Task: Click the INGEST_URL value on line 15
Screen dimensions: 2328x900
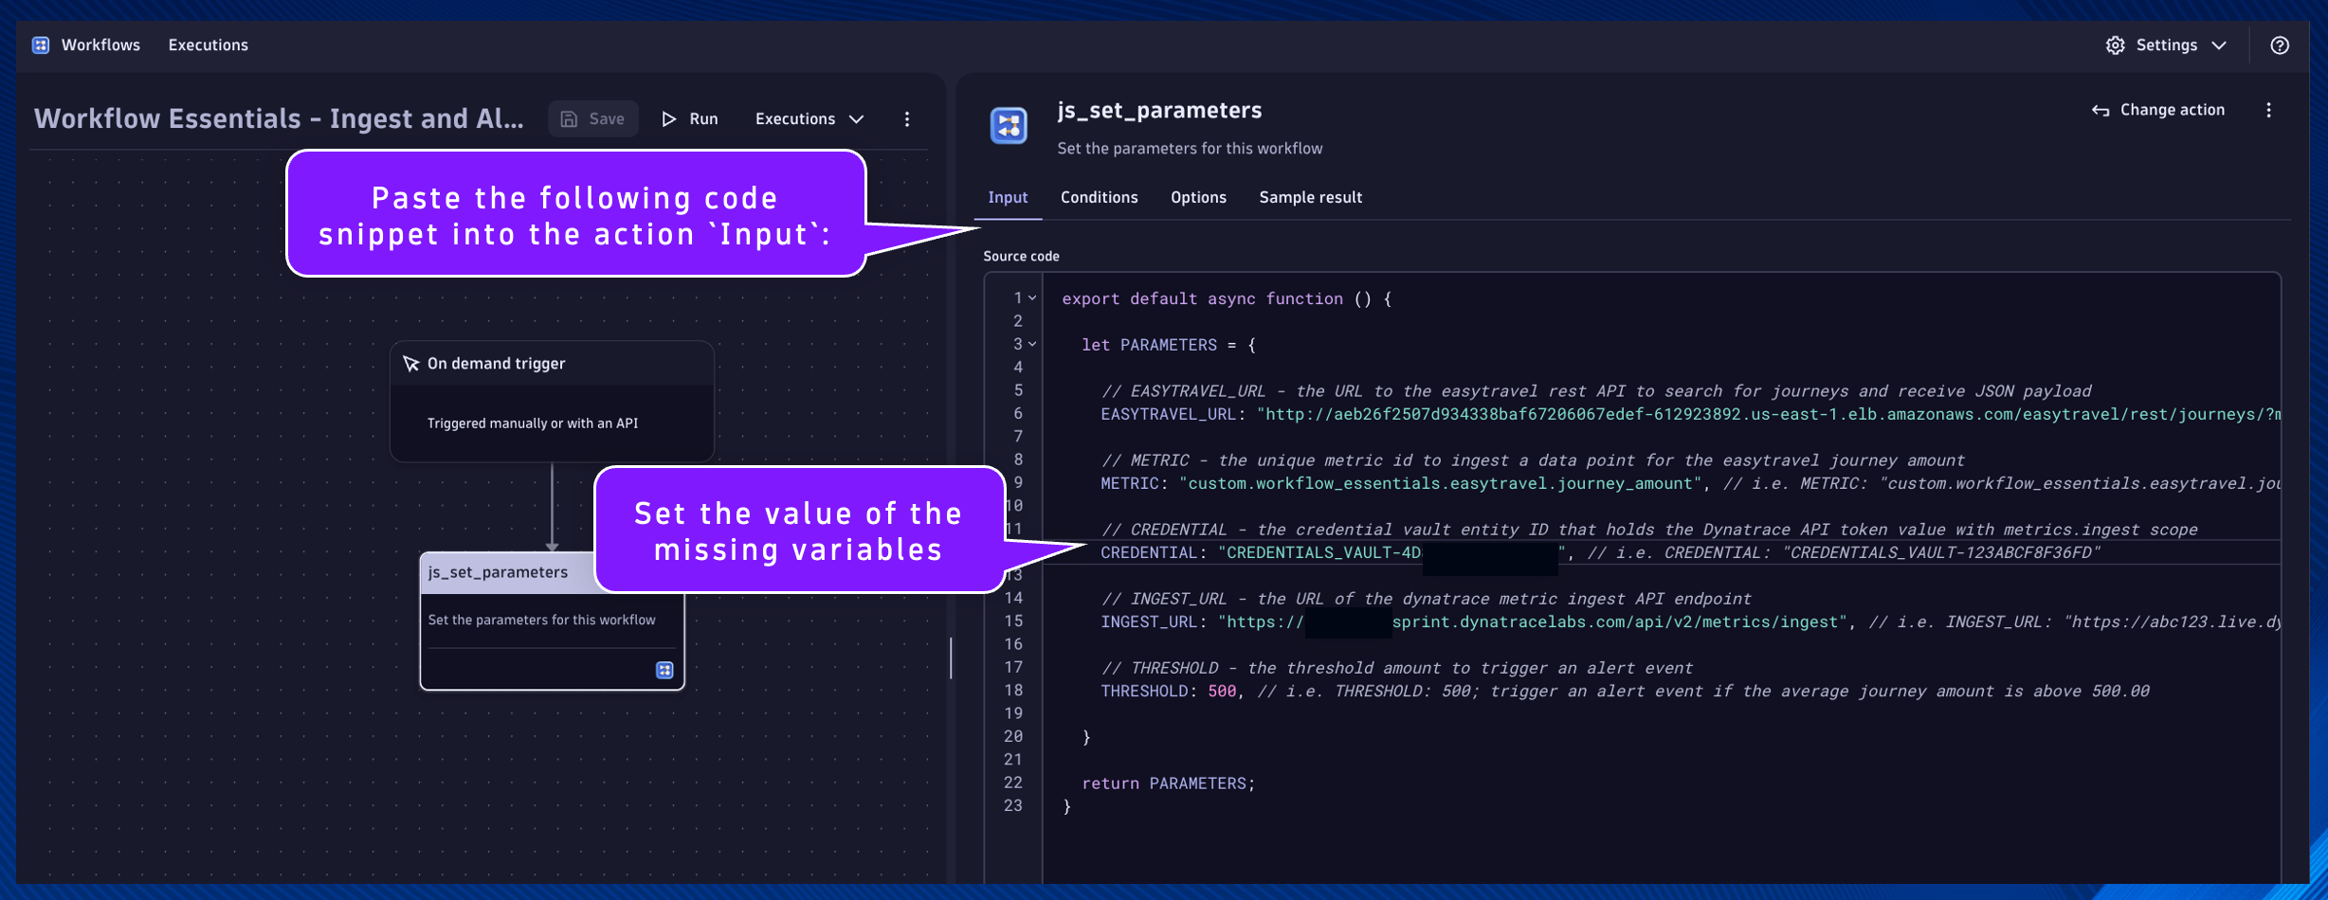Action: pyautogui.click(x=1533, y=621)
